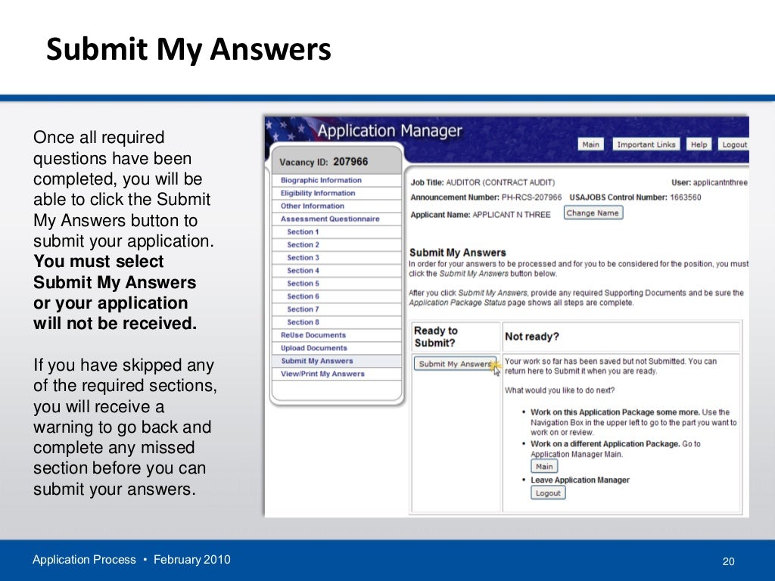Click Logout under Leave Application Manager
Screen dimensions: 775x581
tap(548, 493)
